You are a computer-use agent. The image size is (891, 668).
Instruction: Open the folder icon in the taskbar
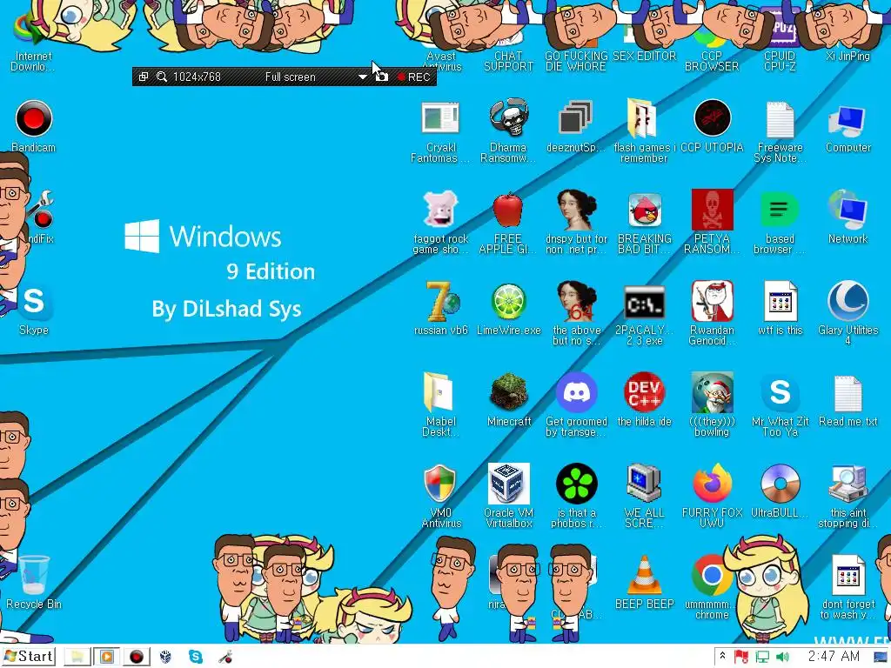tap(77, 657)
